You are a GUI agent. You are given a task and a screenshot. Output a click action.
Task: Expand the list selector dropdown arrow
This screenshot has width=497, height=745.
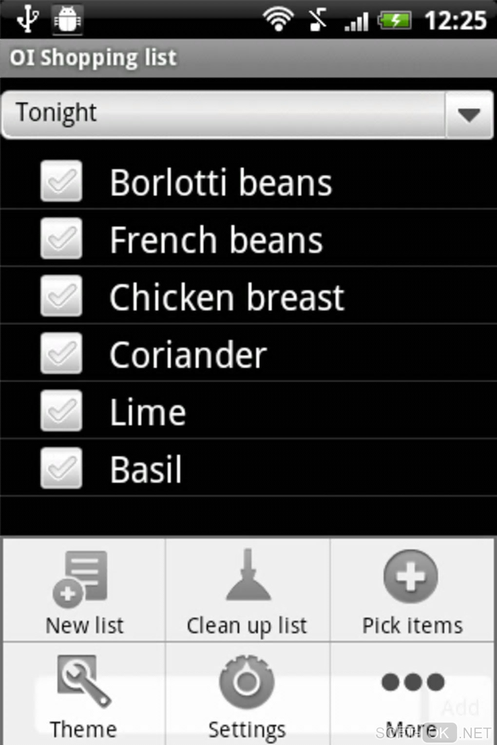pyautogui.click(x=469, y=115)
